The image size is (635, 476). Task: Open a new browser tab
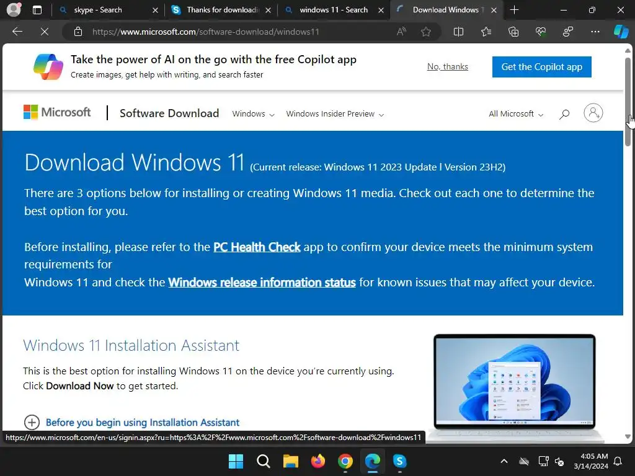point(514,10)
